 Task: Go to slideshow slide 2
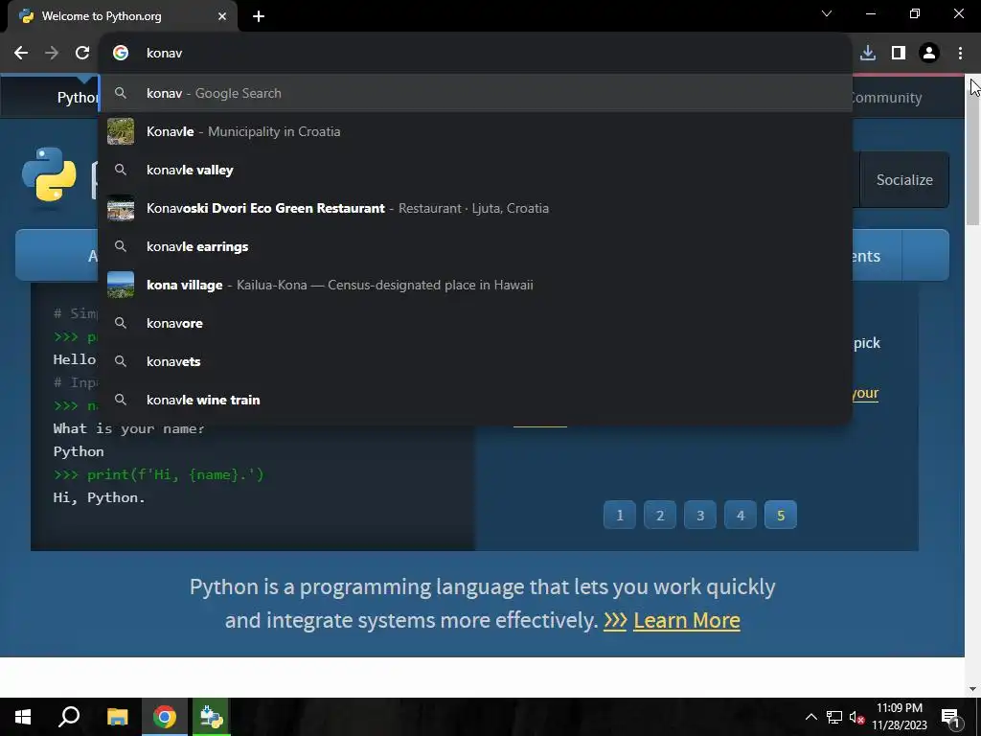pyautogui.click(x=660, y=515)
